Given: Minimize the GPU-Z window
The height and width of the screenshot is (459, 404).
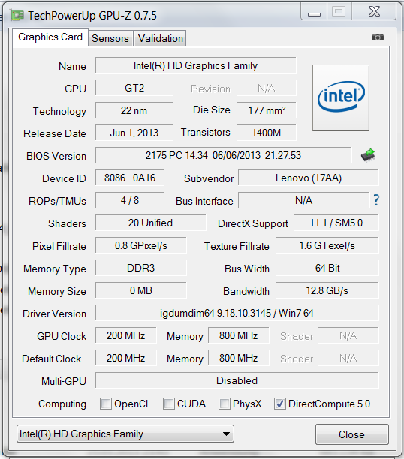Looking at the screenshot, I should pyautogui.click(x=314, y=13).
